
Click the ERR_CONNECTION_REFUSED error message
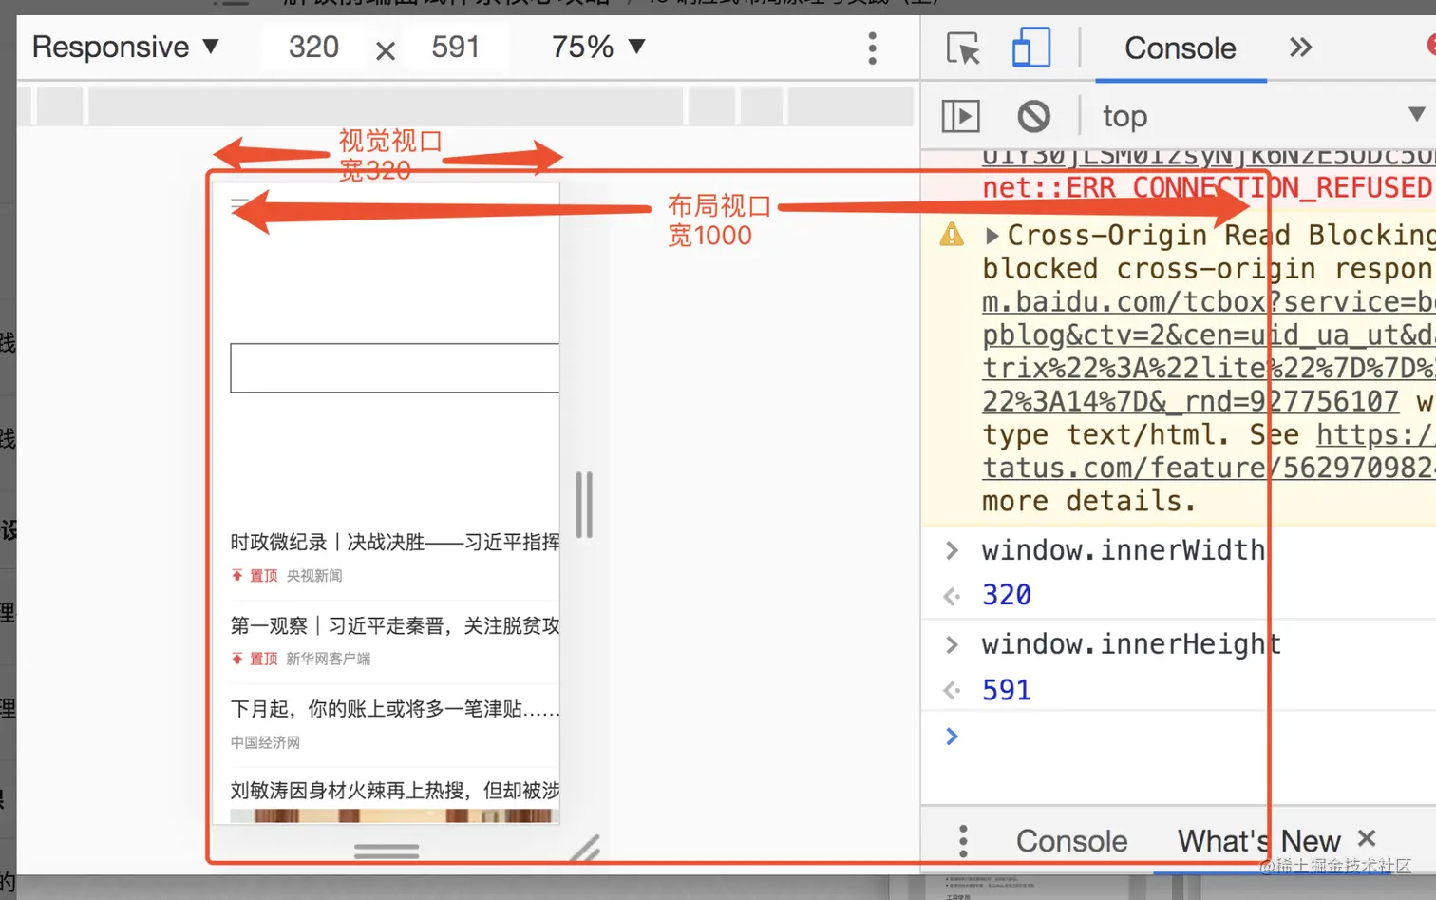[x=1206, y=188]
